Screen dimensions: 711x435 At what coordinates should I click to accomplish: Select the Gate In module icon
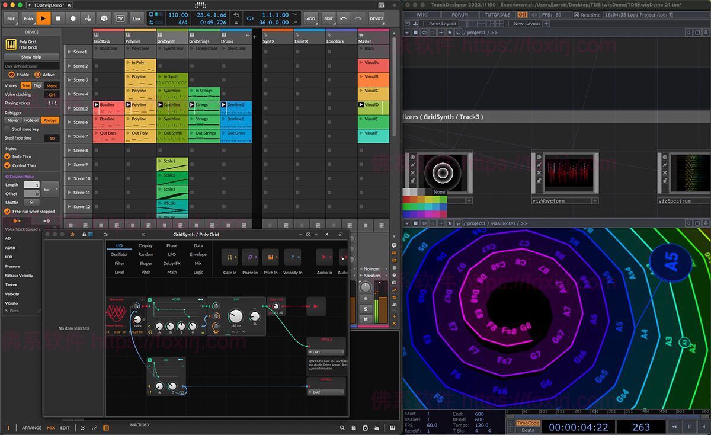230,257
